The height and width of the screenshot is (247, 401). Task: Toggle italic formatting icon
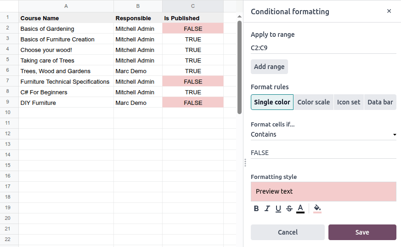(x=267, y=208)
